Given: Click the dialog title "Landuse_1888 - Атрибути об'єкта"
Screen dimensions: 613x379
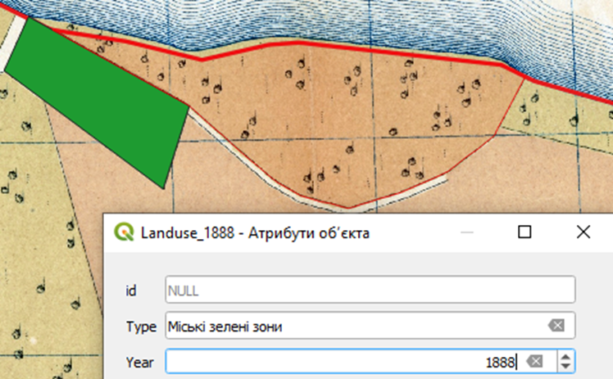Looking at the screenshot, I should coord(256,232).
